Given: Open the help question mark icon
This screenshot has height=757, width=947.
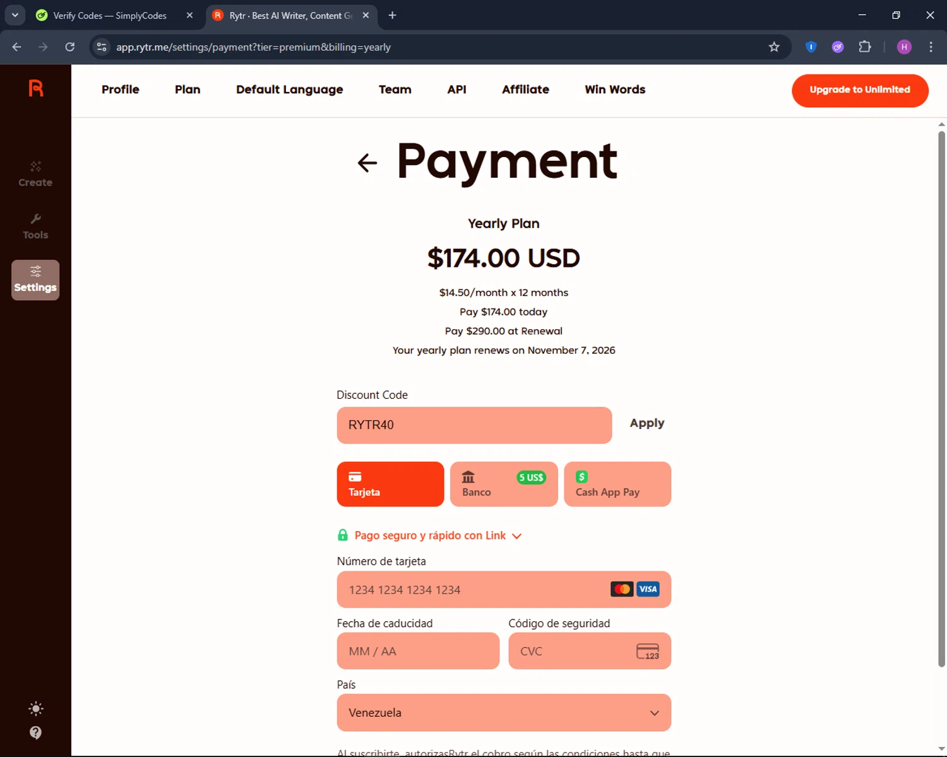Looking at the screenshot, I should [x=36, y=732].
